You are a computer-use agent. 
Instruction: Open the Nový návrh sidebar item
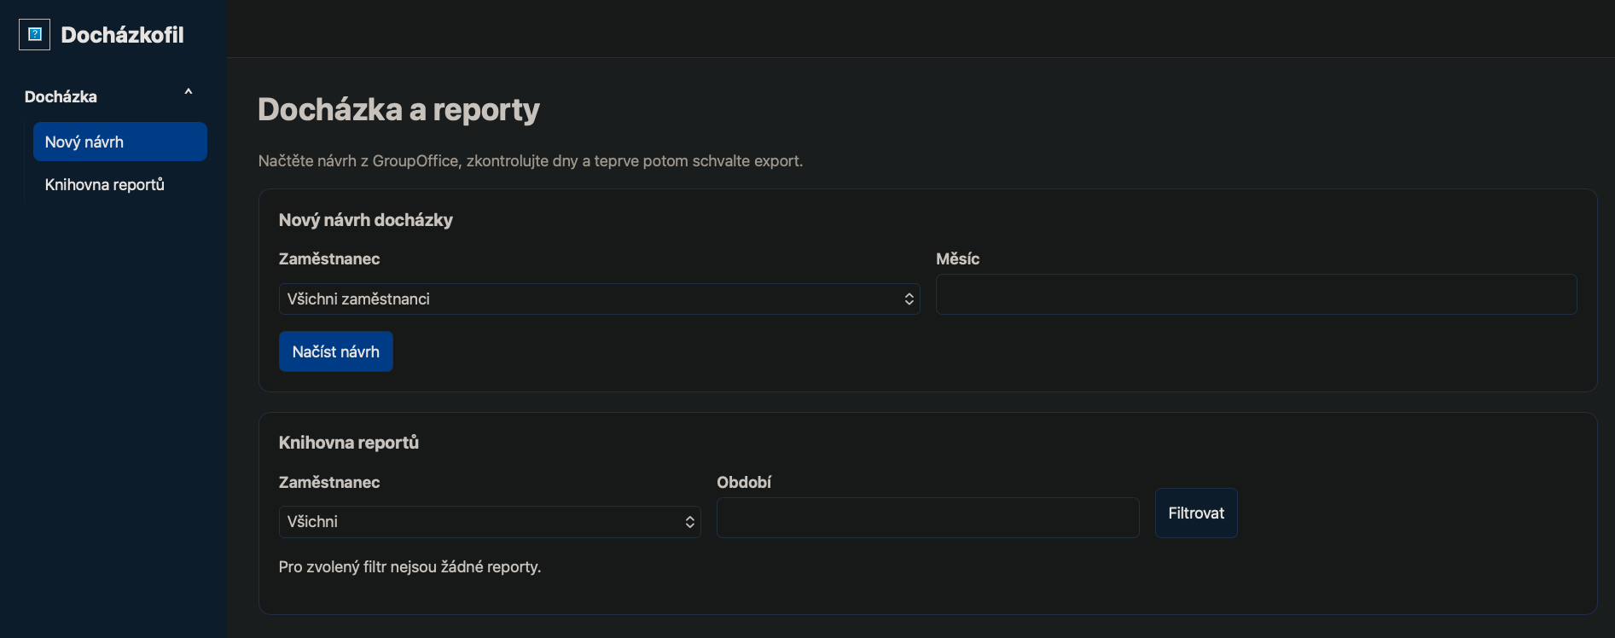point(120,142)
